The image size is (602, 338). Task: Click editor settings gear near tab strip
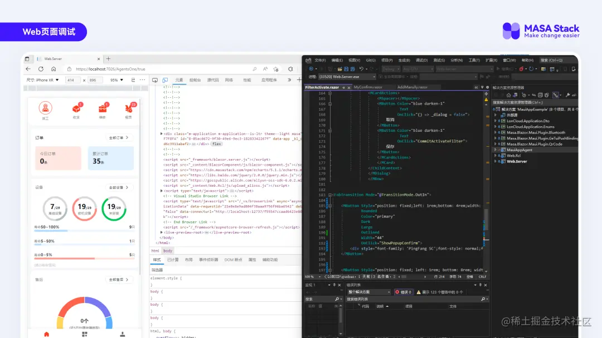tap(488, 87)
